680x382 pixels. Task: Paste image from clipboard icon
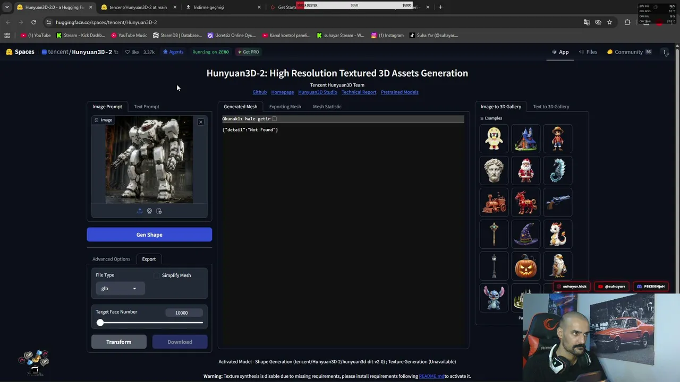click(159, 211)
